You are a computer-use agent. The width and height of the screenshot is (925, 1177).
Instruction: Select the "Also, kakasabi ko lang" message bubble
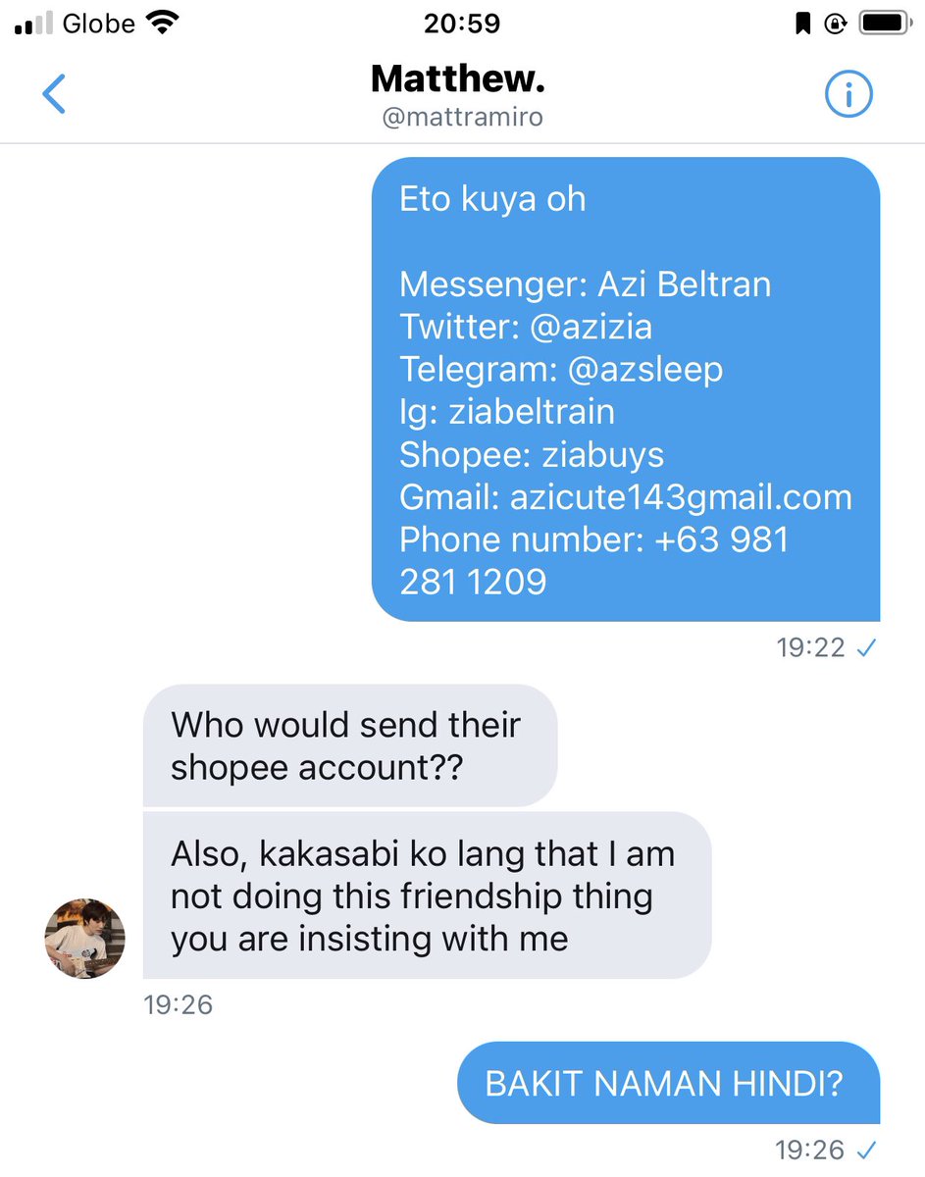[x=427, y=896]
